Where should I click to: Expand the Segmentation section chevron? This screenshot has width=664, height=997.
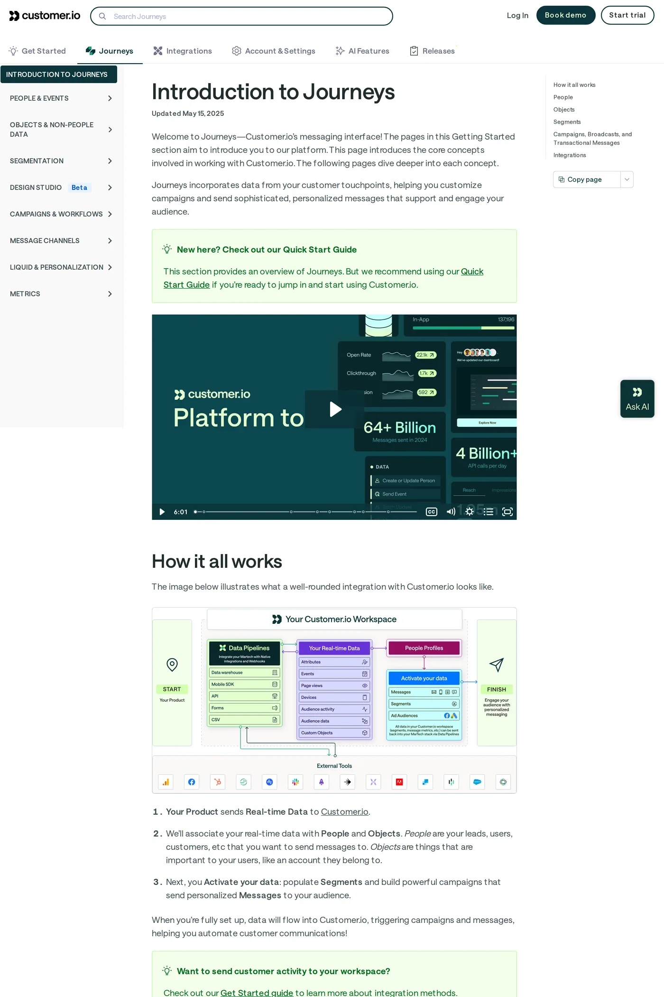tap(110, 161)
